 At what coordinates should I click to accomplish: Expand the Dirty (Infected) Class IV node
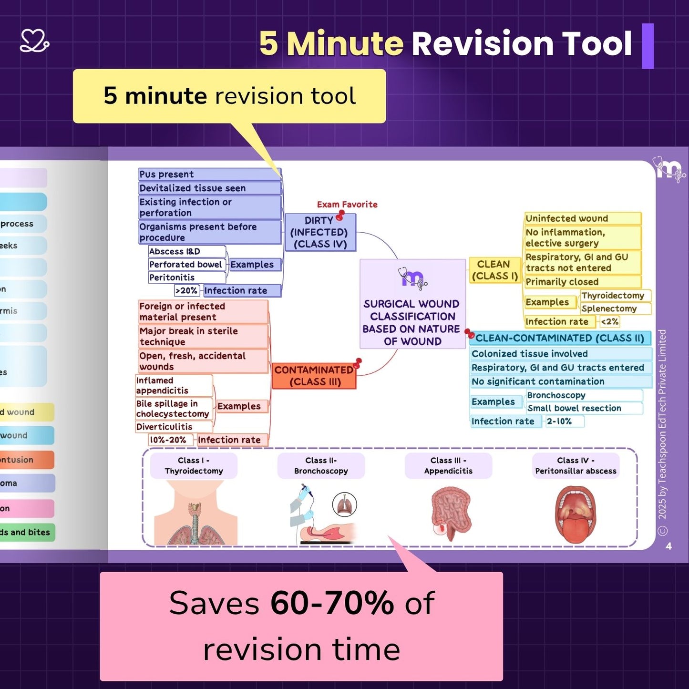click(319, 233)
